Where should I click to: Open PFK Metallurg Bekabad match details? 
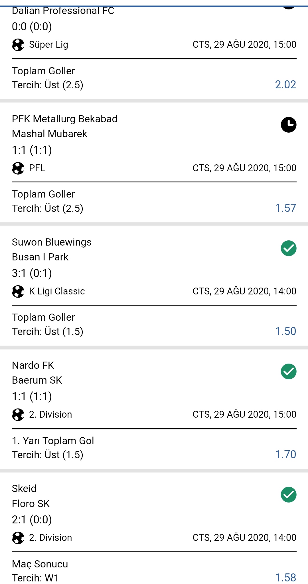click(65, 119)
